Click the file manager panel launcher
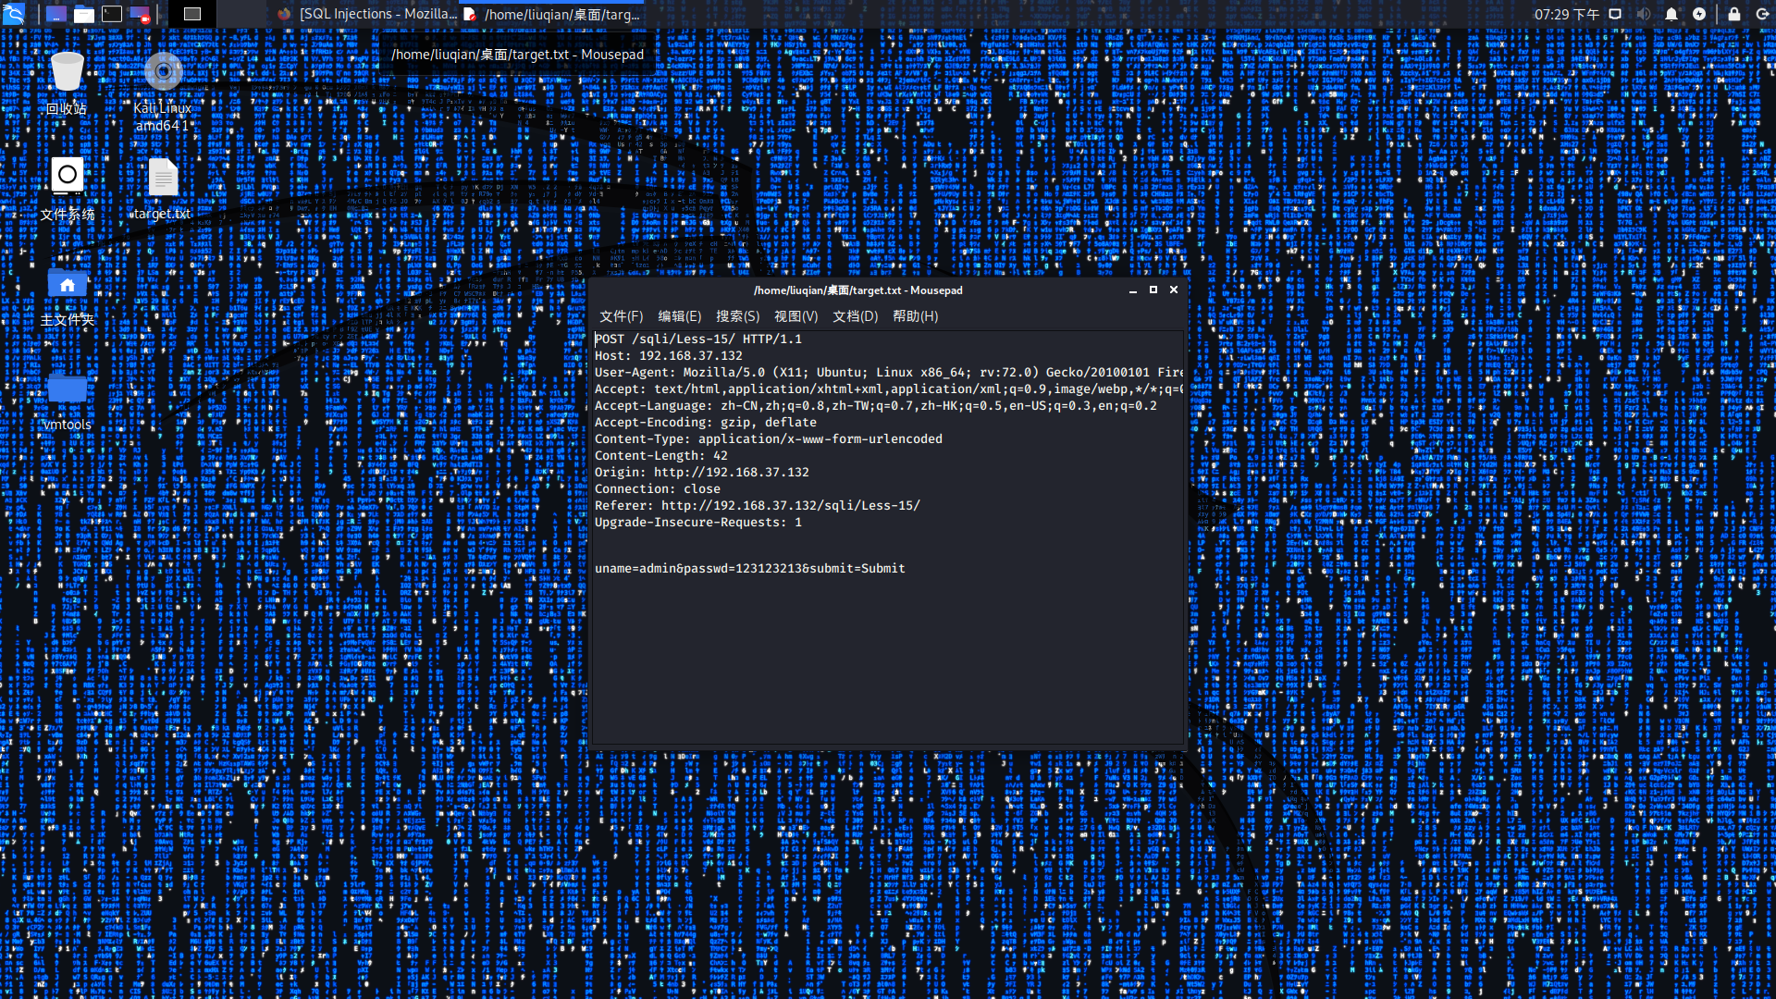Screen dimensions: 1776x999 click(84, 14)
